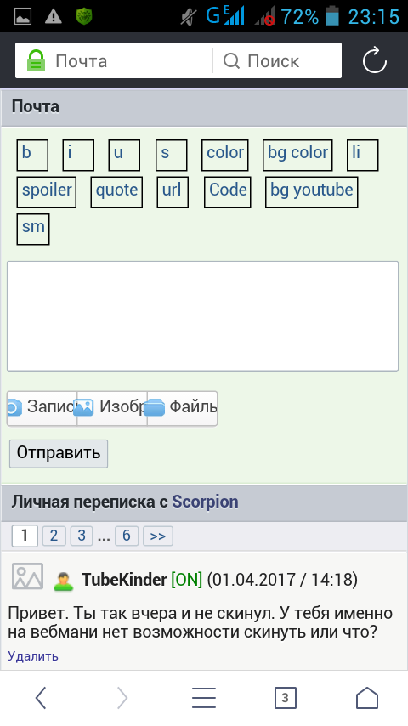Insert the quote tag
Viewport: 408px width, 726px height.
point(116,191)
